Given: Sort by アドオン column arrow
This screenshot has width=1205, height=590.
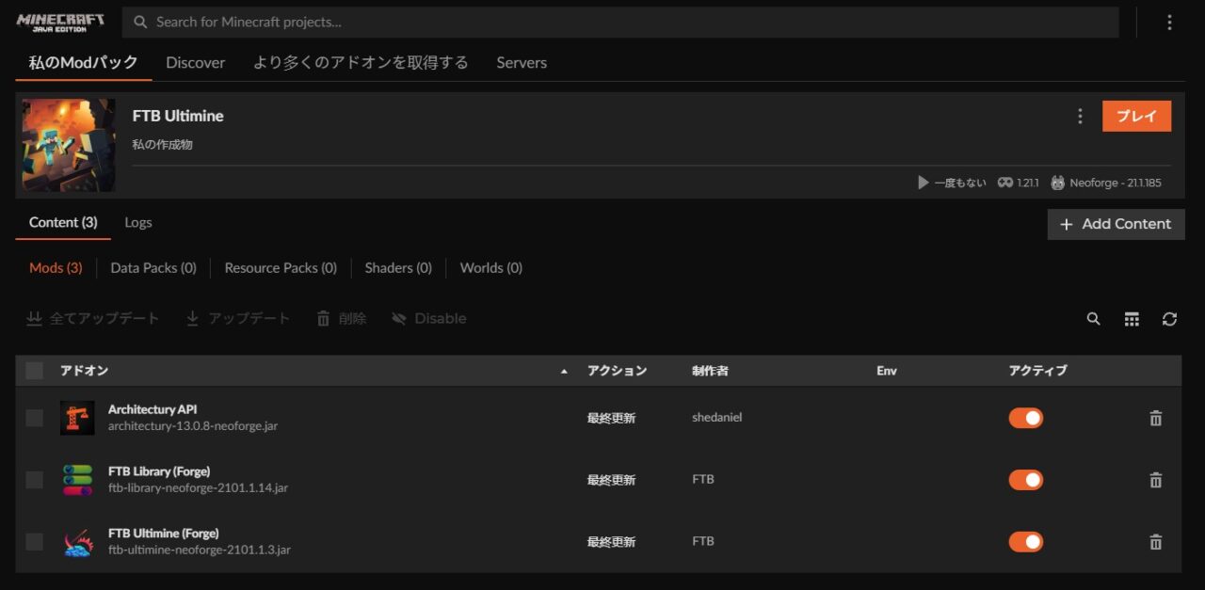Looking at the screenshot, I should coord(564,372).
